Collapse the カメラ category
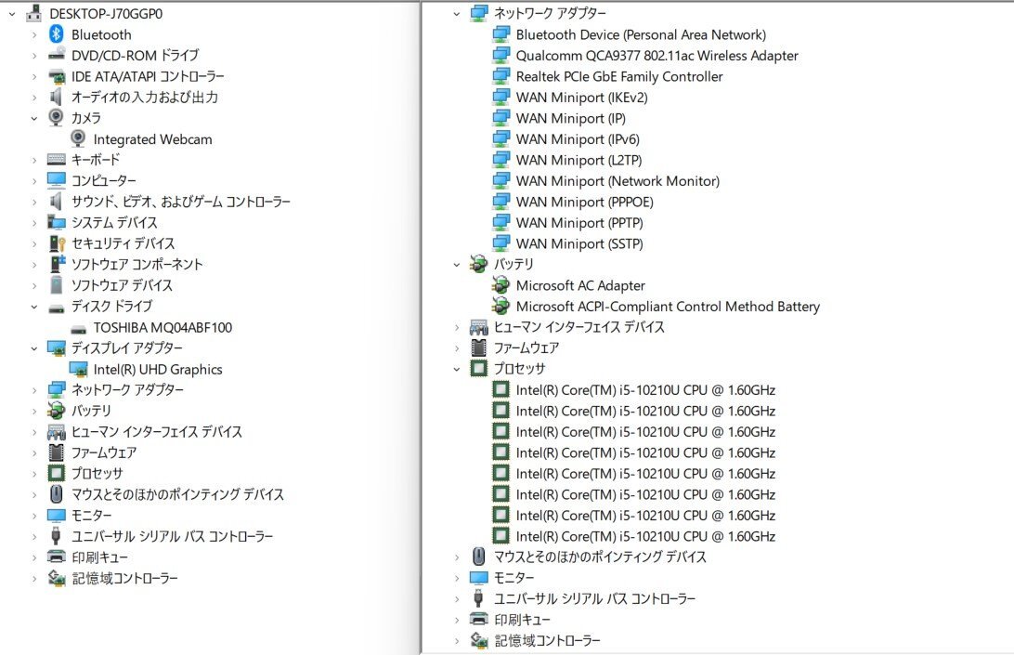 (34, 118)
